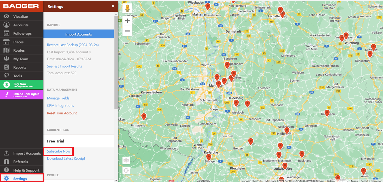Click the Visualize eye icon

pyautogui.click(x=6, y=17)
